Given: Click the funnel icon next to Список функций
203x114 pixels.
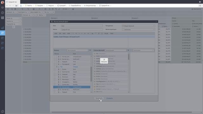Looking at the screenshot, I should point(128,50).
